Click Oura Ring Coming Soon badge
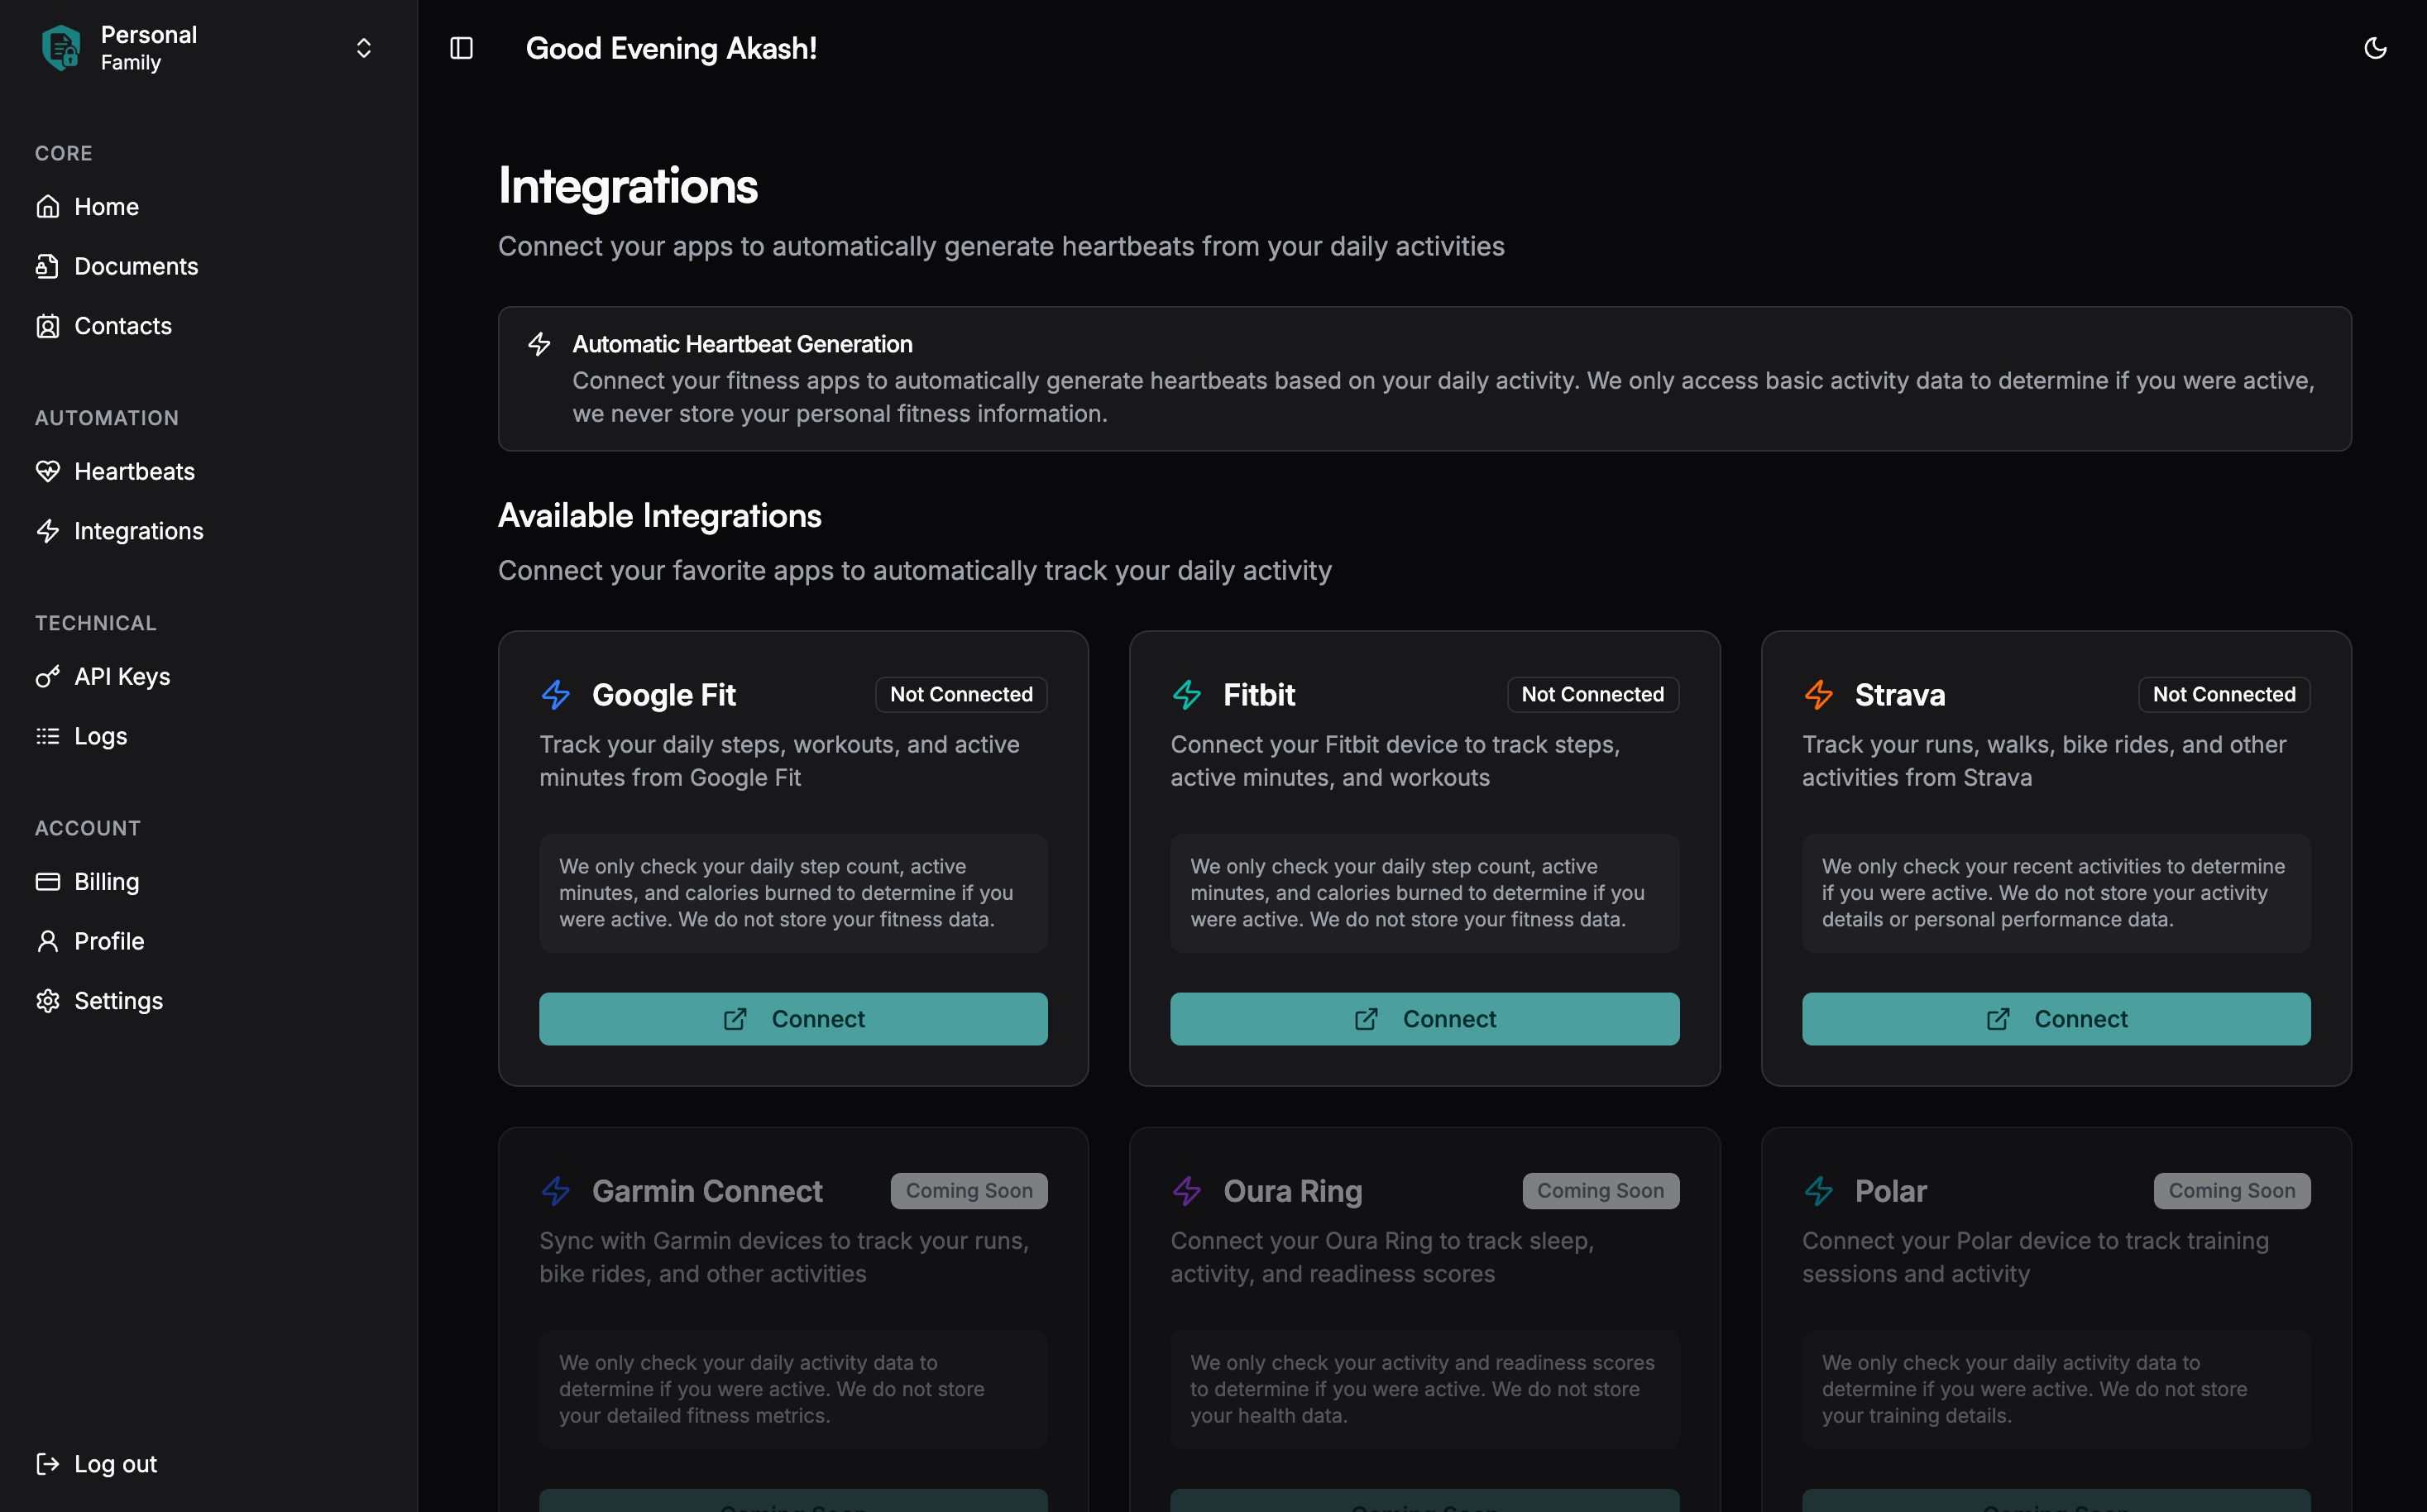Viewport: 2427px width, 1512px height. tap(1601, 1191)
